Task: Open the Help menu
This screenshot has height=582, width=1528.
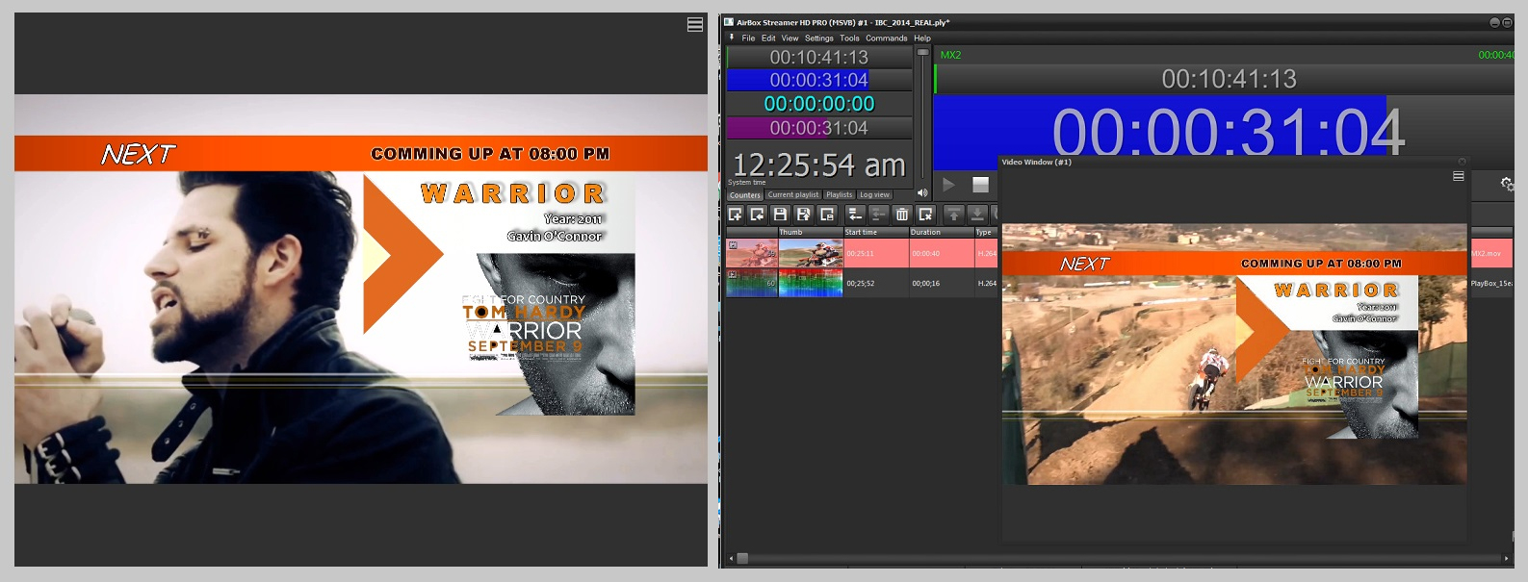Action: click(x=922, y=38)
